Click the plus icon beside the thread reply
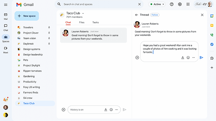 137,57
